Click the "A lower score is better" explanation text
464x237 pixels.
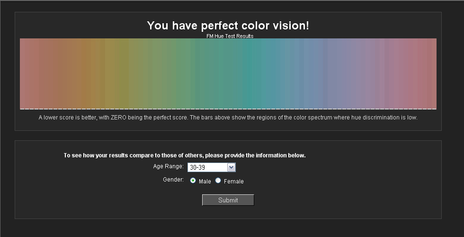coord(228,118)
